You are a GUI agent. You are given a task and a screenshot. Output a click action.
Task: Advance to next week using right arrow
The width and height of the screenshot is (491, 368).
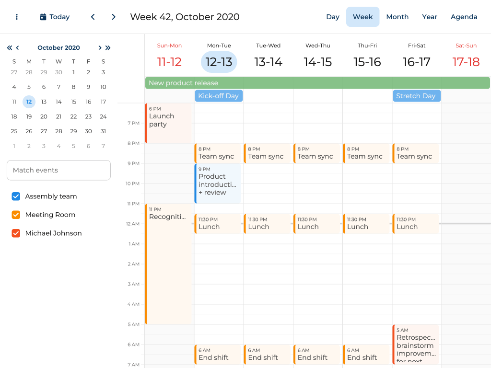point(114,17)
